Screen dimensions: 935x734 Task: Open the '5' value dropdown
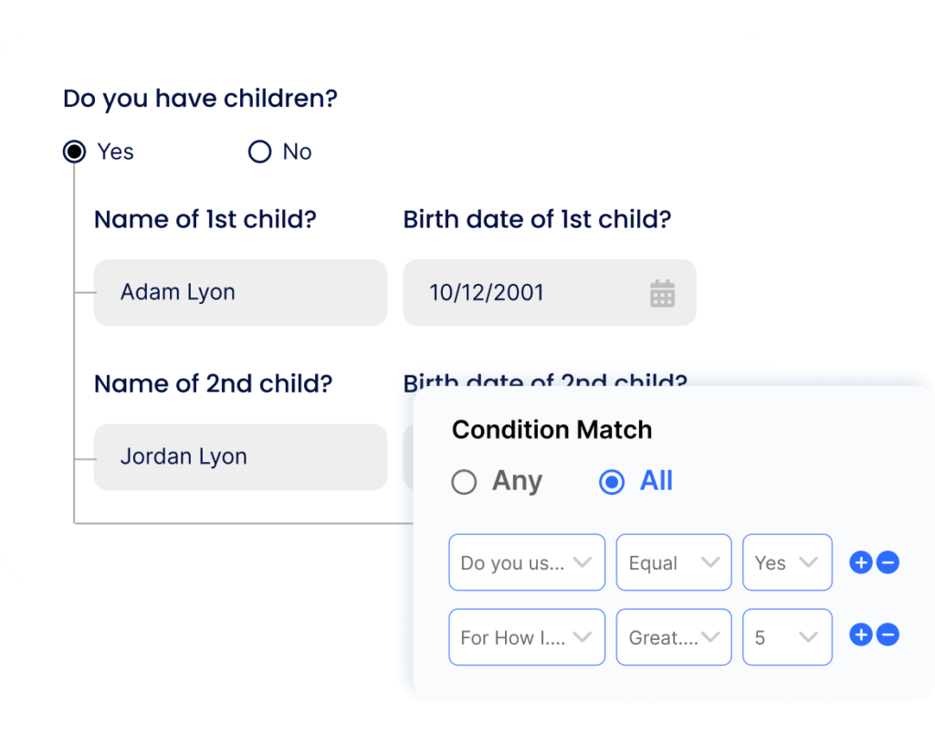pyautogui.click(x=787, y=637)
